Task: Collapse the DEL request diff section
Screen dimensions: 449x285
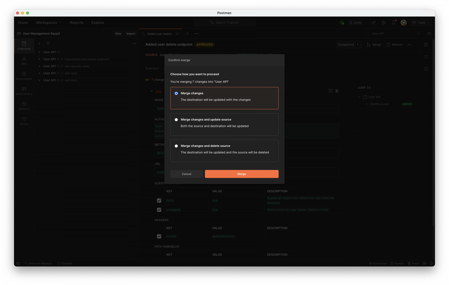Action: [x=151, y=91]
